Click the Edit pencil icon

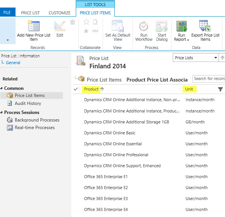(x=60, y=26)
